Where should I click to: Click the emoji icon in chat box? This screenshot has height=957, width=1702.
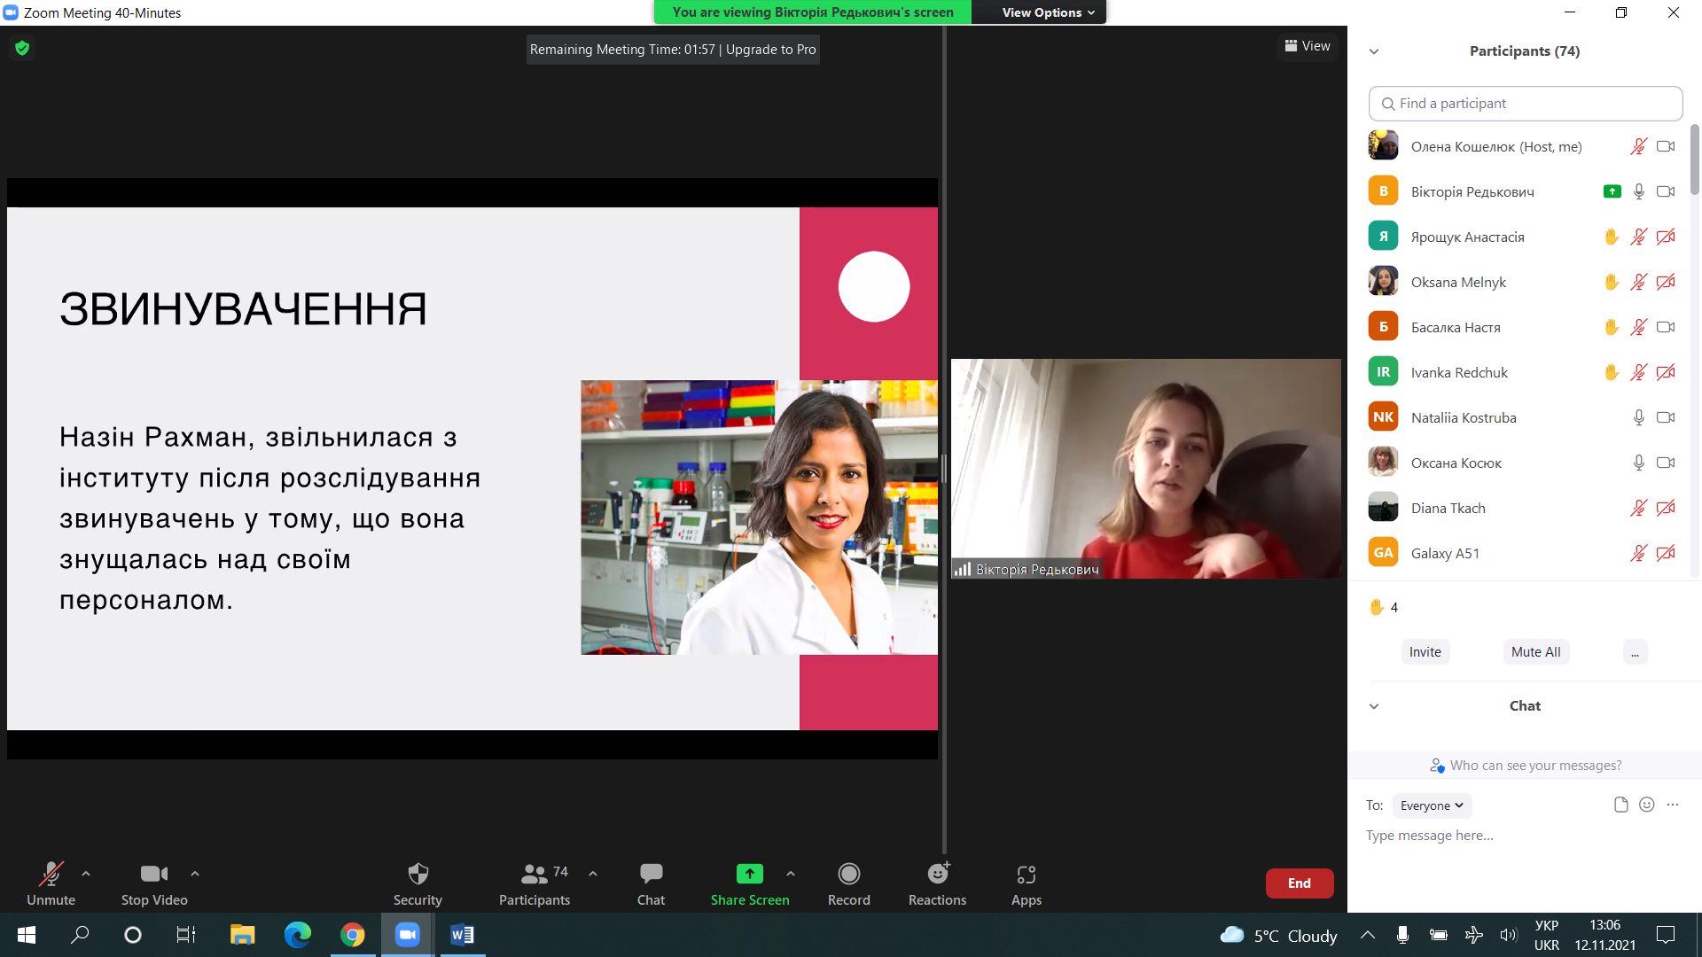1646,805
